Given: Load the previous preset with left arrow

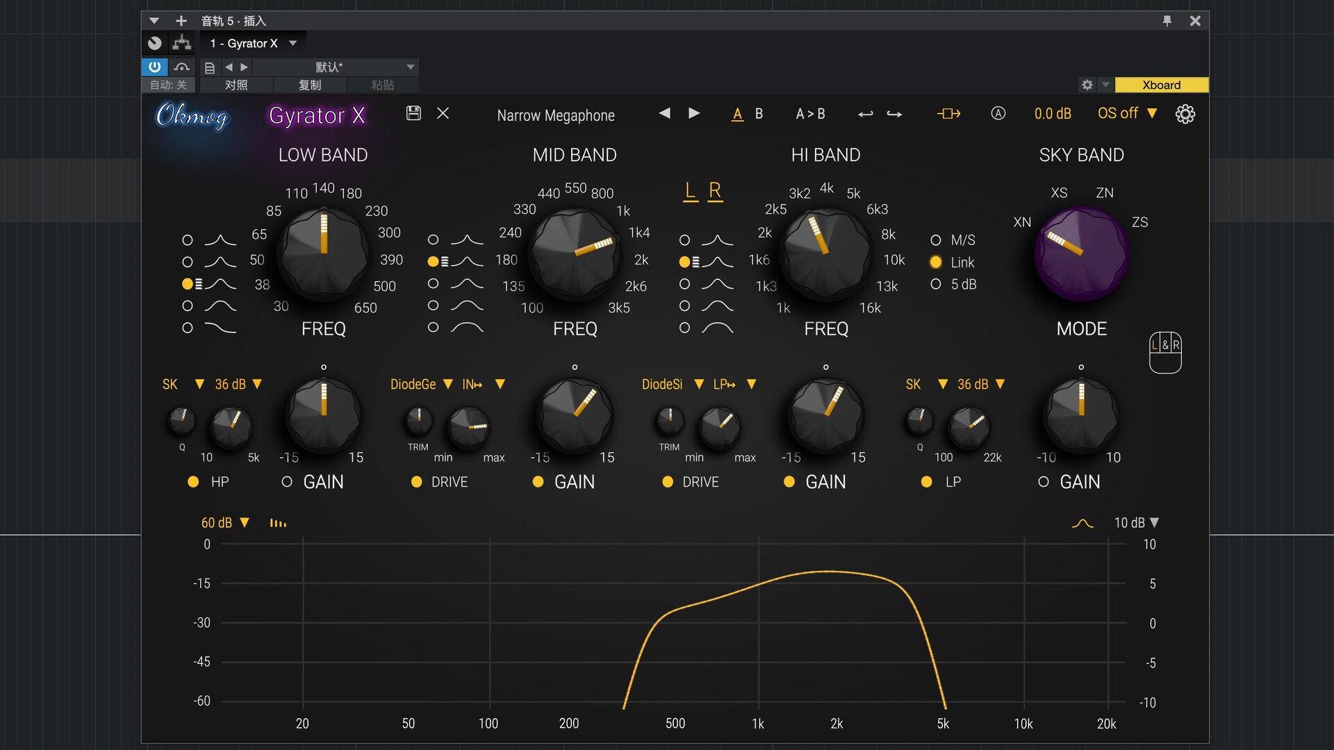Looking at the screenshot, I should 665,113.
